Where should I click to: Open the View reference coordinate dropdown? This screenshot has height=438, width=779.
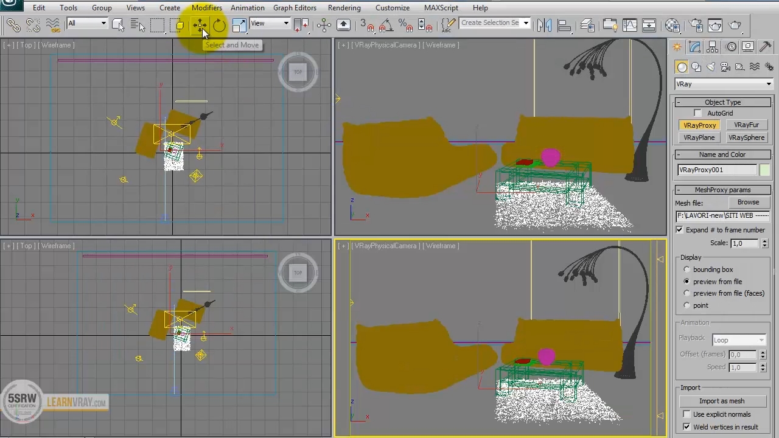pos(270,24)
